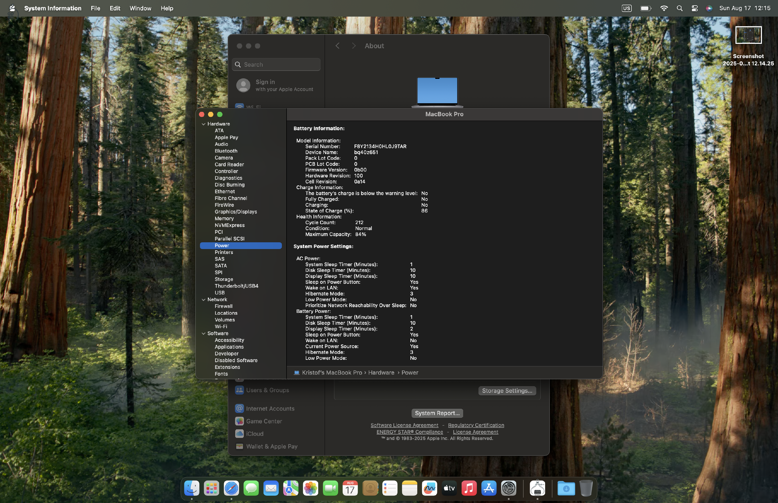Open Finder from the Dock
The image size is (778, 503).
pos(192,488)
